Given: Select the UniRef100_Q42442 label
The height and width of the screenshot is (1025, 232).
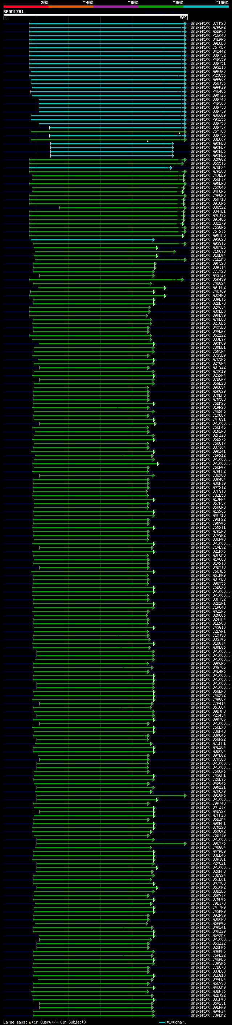Looking at the screenshot, I should pos(208,51).
